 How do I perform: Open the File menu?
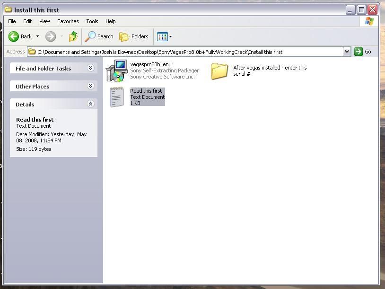(12, 21)
